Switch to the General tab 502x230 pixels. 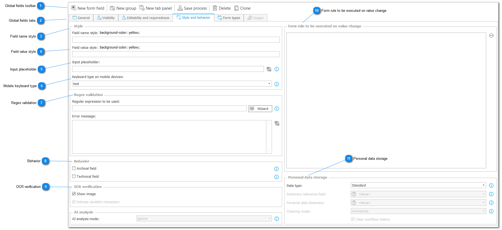81,18
